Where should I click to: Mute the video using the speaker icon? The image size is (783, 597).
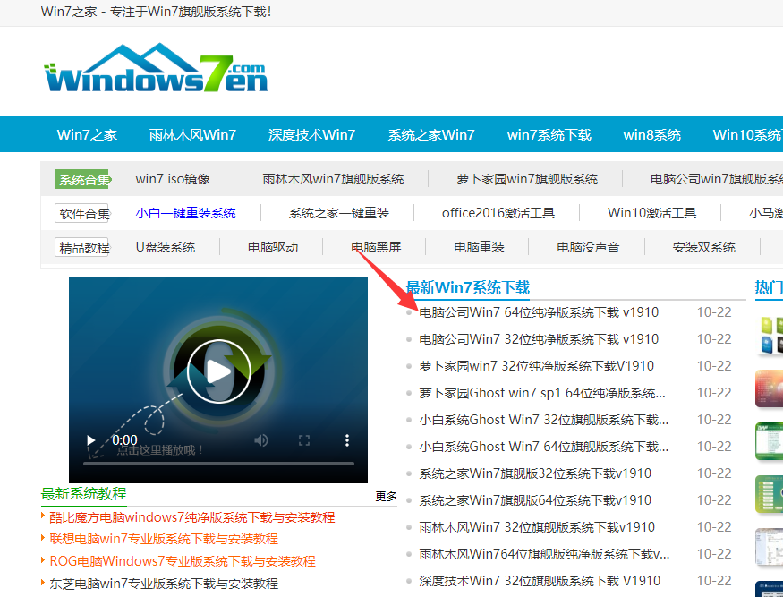(x=261, y=440)
